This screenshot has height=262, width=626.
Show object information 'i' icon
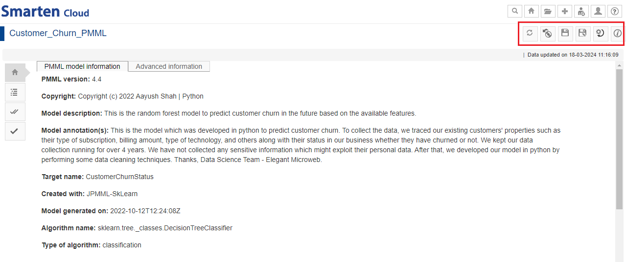point(618,33)
